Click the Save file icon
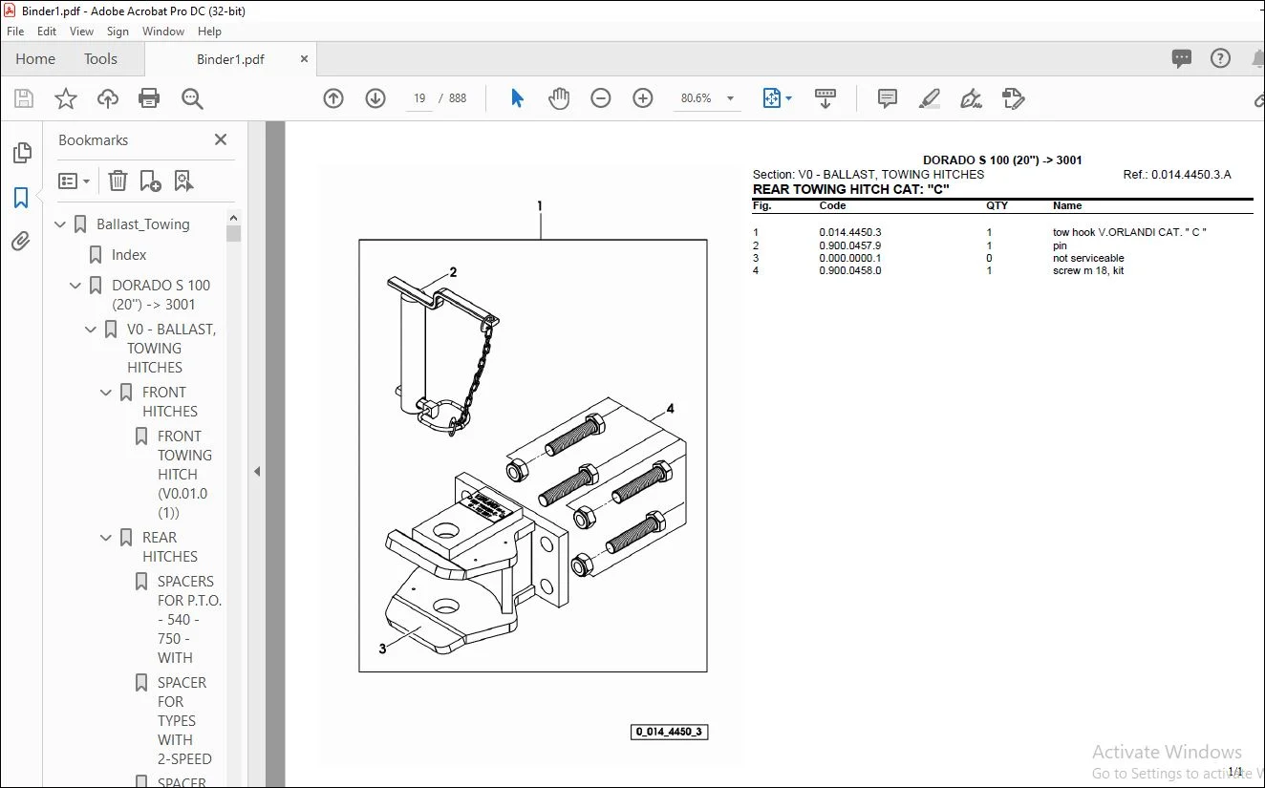Viewport: 1265px width, 788px height. click(x=24, y=98)
